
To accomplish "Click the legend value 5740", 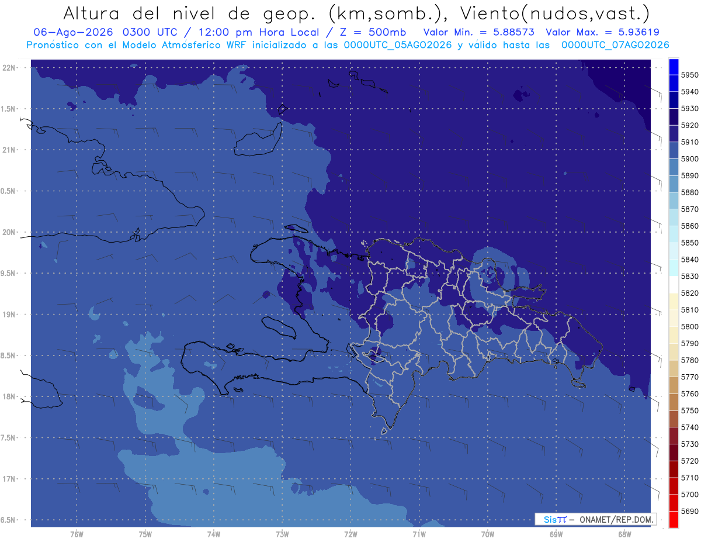I will click(x=690, y=427).
